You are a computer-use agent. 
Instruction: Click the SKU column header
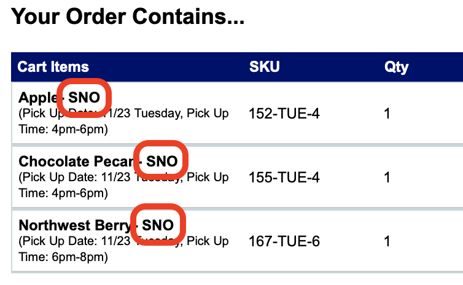[x=264, y=67]
